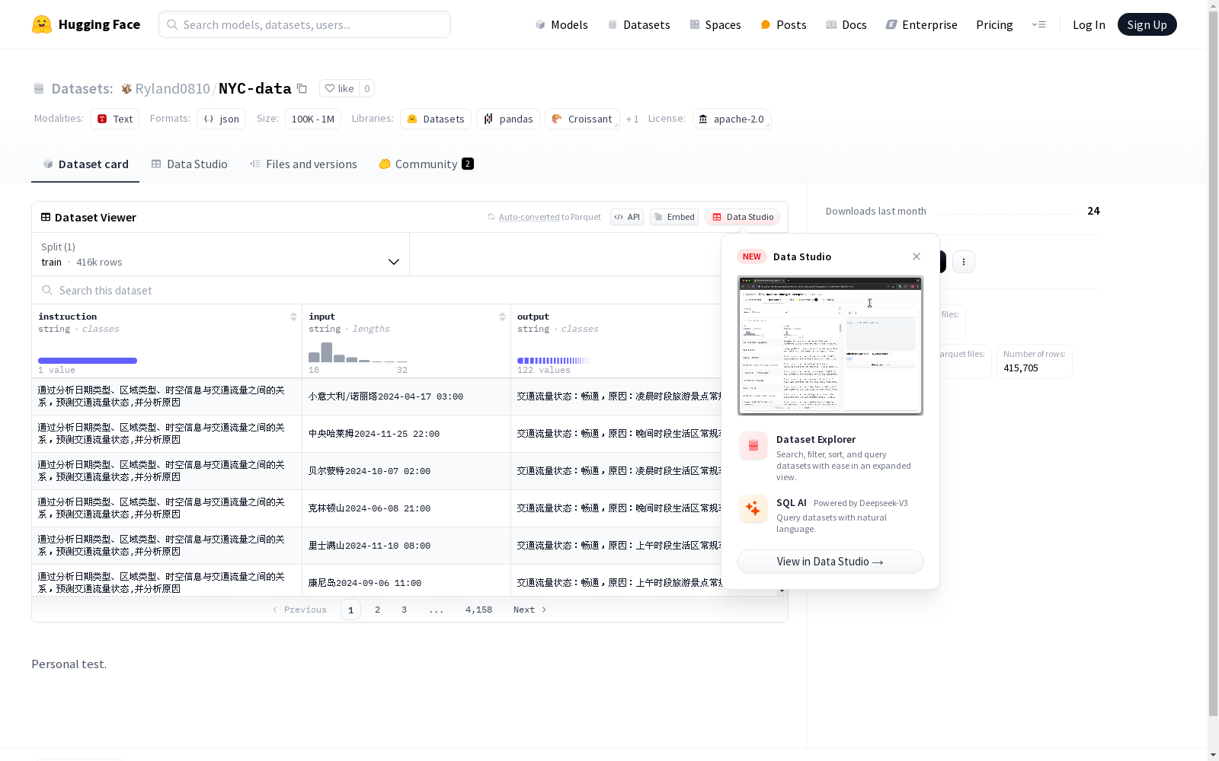Go to page 2 of the dataset
Image resolution: width=1219 pixels, height=761 pixels.
(377, 610)
